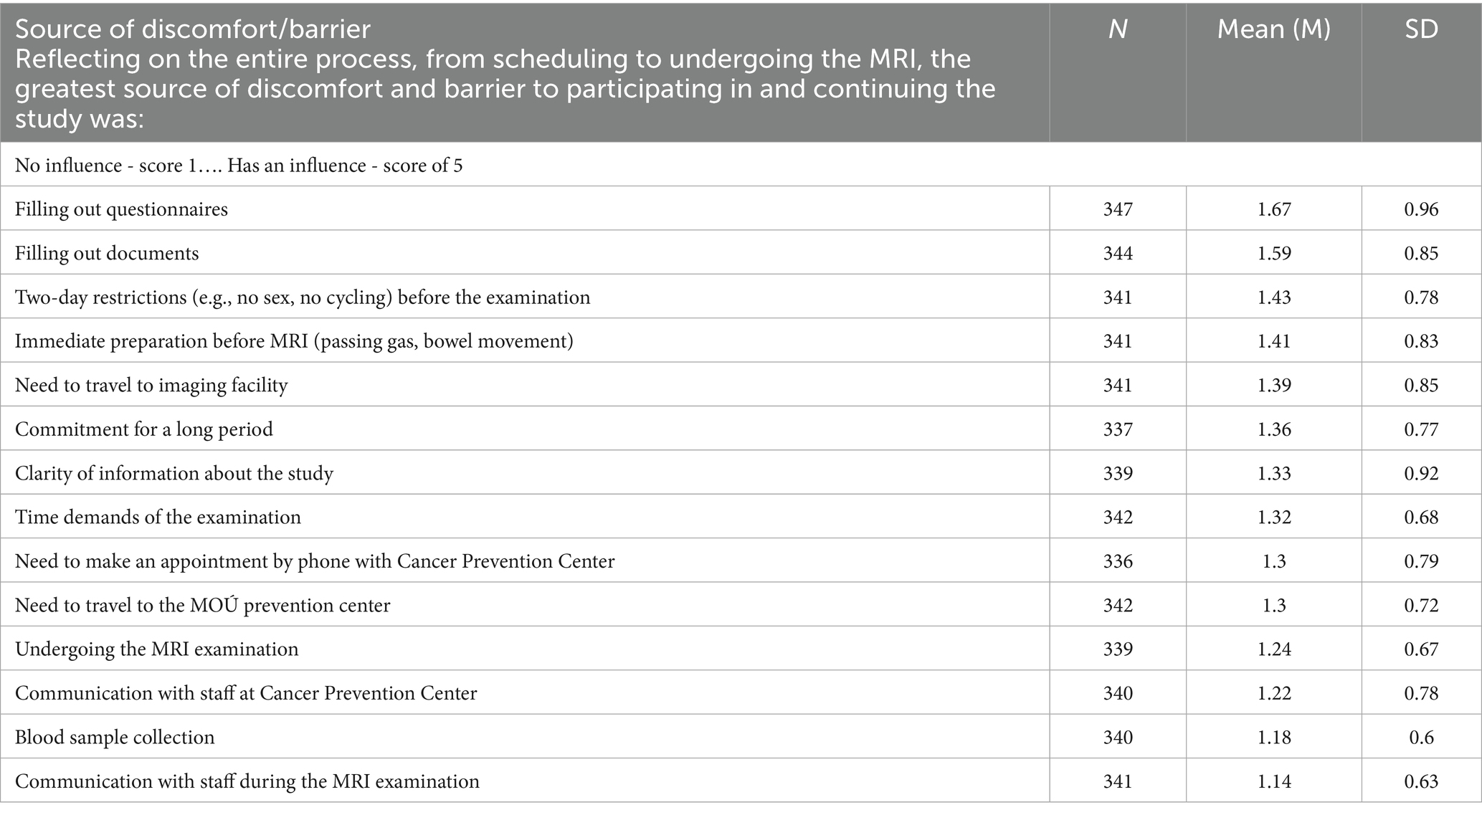Click the "Undergoing the MRI examination" label
Viewport: 1482px width, 815px height.
156,649
